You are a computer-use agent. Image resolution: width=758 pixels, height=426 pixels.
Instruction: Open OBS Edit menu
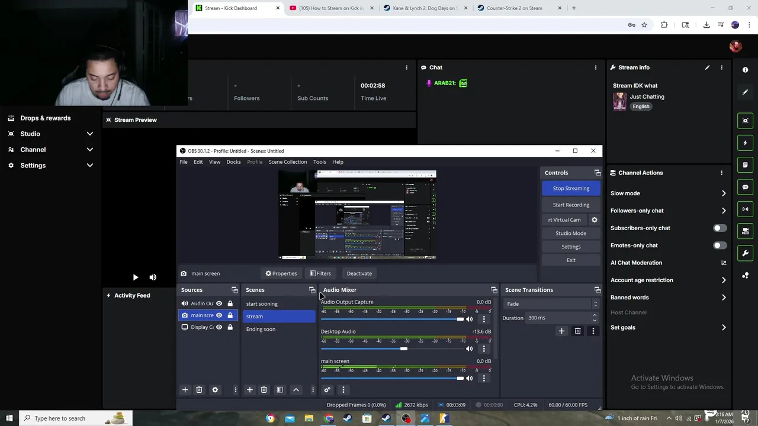click(x=198, y=162)
